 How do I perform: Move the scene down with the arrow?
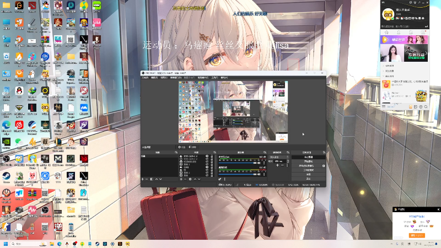click(x=160, y=179)
